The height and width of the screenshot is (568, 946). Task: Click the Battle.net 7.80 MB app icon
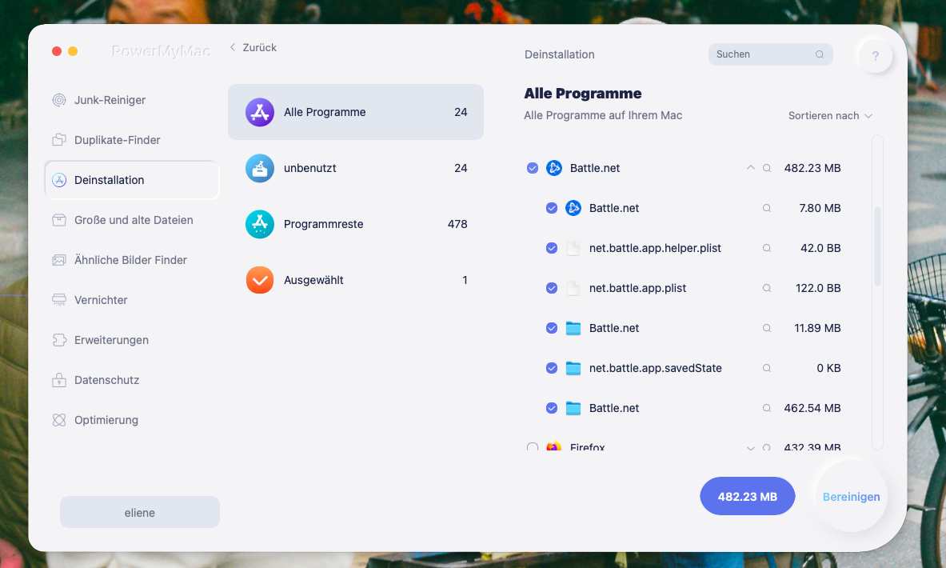(x=573, y=208)
